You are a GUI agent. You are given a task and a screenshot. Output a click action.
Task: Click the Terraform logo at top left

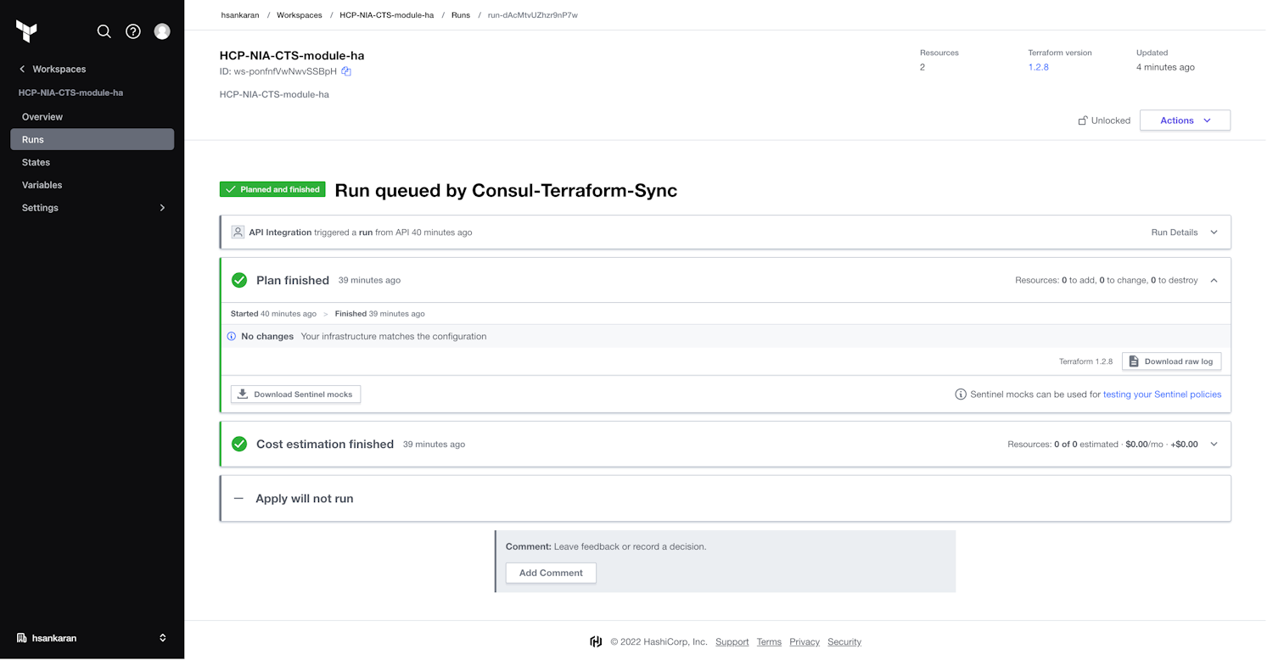pyautogui.click(x=28, y=31)
